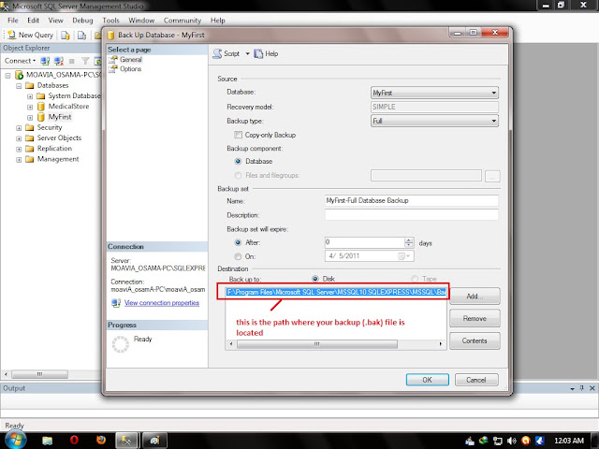The height and width of the screenshot is (449, 599).
Task: Select the MyFirst database in the tree
Action: pos(60,117)
